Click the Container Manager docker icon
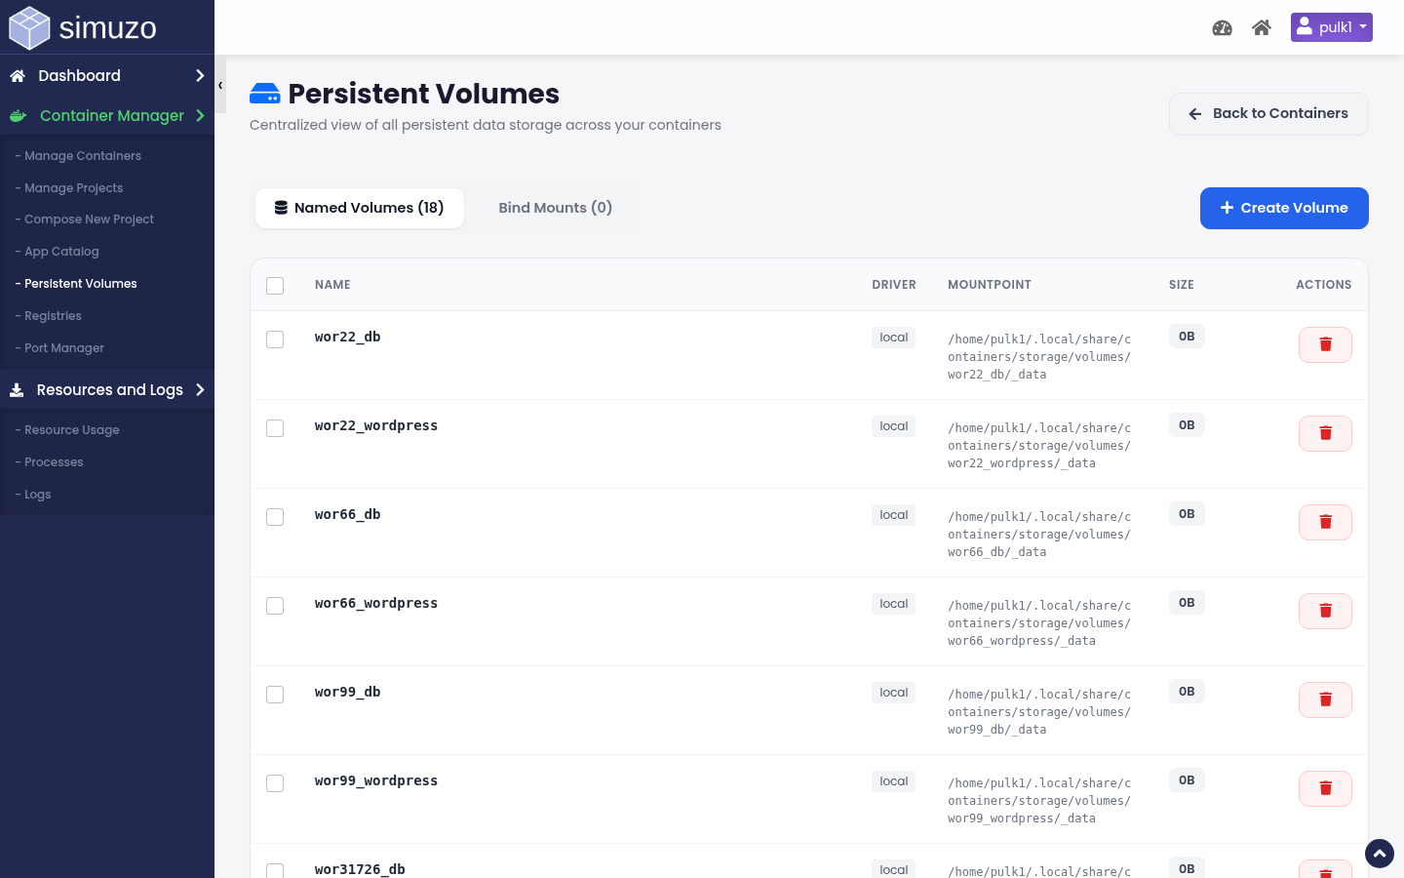This screenshot has height=878, width=1404. (x=18, y=116)
